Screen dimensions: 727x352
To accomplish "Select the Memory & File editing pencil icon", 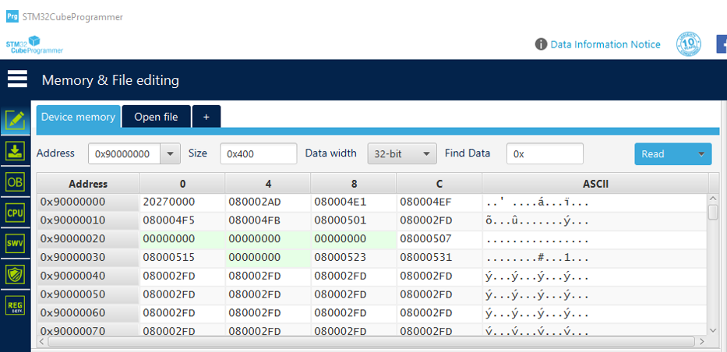I will (16, 121).
